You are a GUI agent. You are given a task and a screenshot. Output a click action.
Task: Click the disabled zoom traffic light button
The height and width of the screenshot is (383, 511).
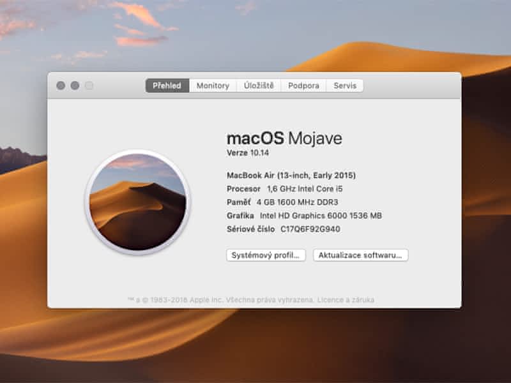(89, 86)
